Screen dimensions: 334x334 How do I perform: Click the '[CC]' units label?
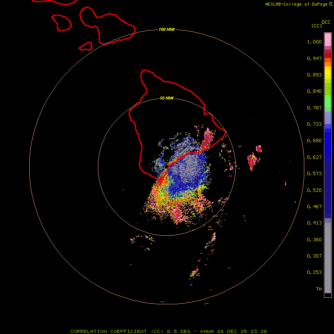pos(317,26)
